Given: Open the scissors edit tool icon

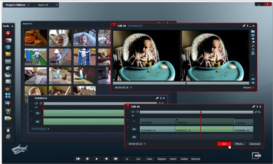Looking at the screenshot, I should (8, 103).
